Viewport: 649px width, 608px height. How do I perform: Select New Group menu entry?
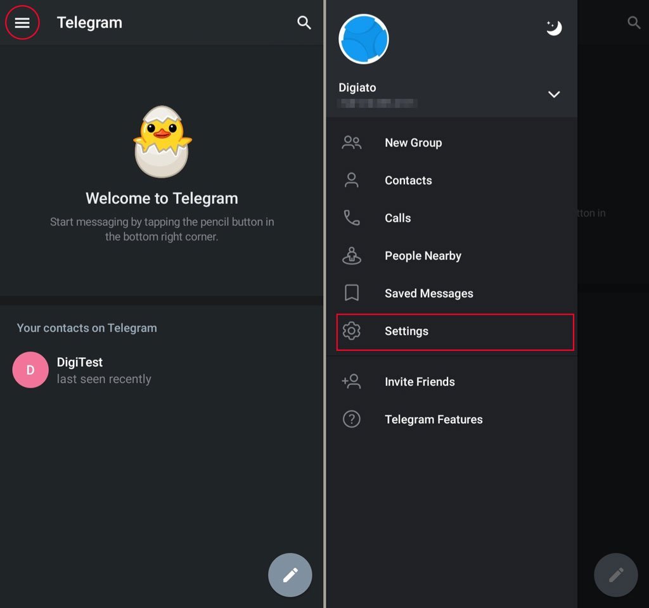coord(451,142)
